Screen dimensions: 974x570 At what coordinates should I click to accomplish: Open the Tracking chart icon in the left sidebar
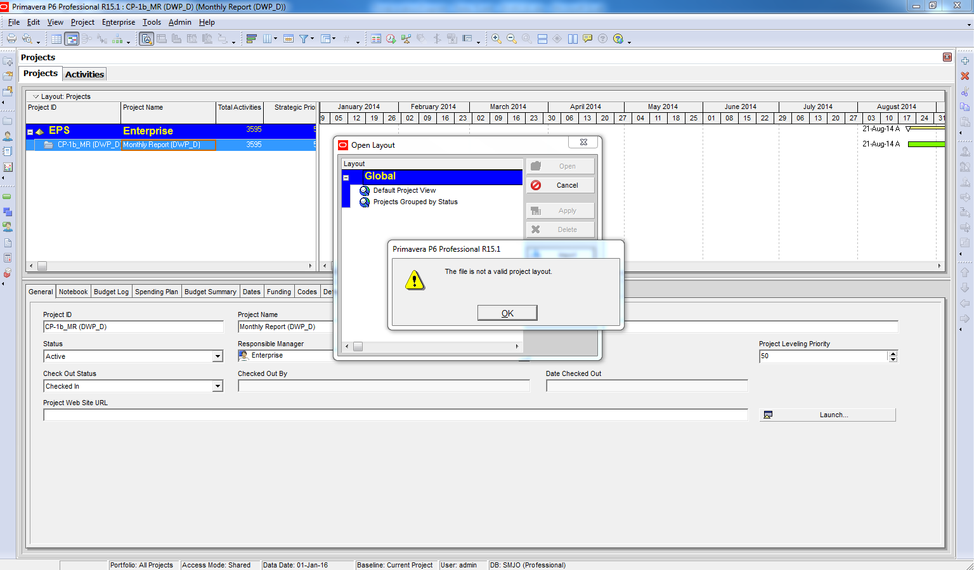[8, 167]
